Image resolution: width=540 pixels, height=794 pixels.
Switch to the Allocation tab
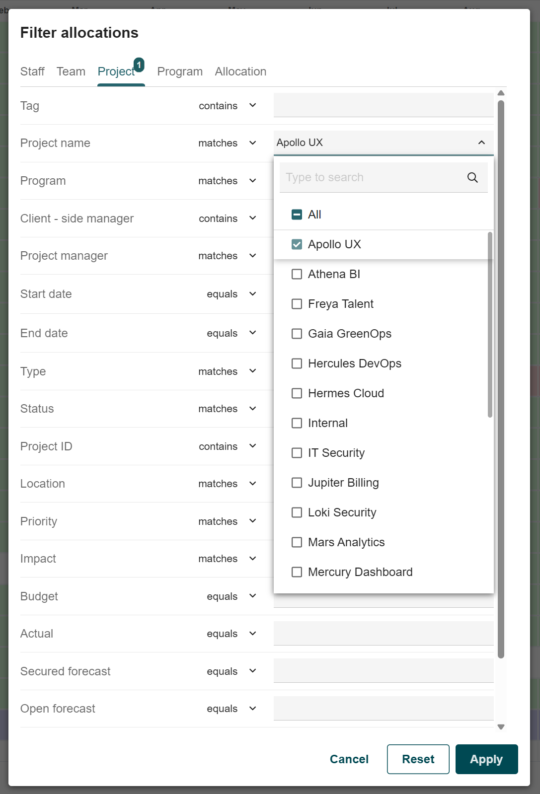pos(240,72)
